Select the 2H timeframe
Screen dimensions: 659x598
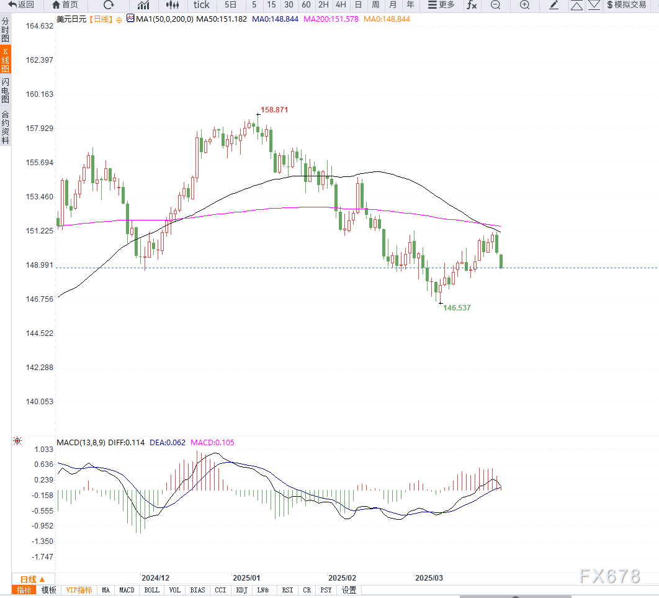pos(323,5)
